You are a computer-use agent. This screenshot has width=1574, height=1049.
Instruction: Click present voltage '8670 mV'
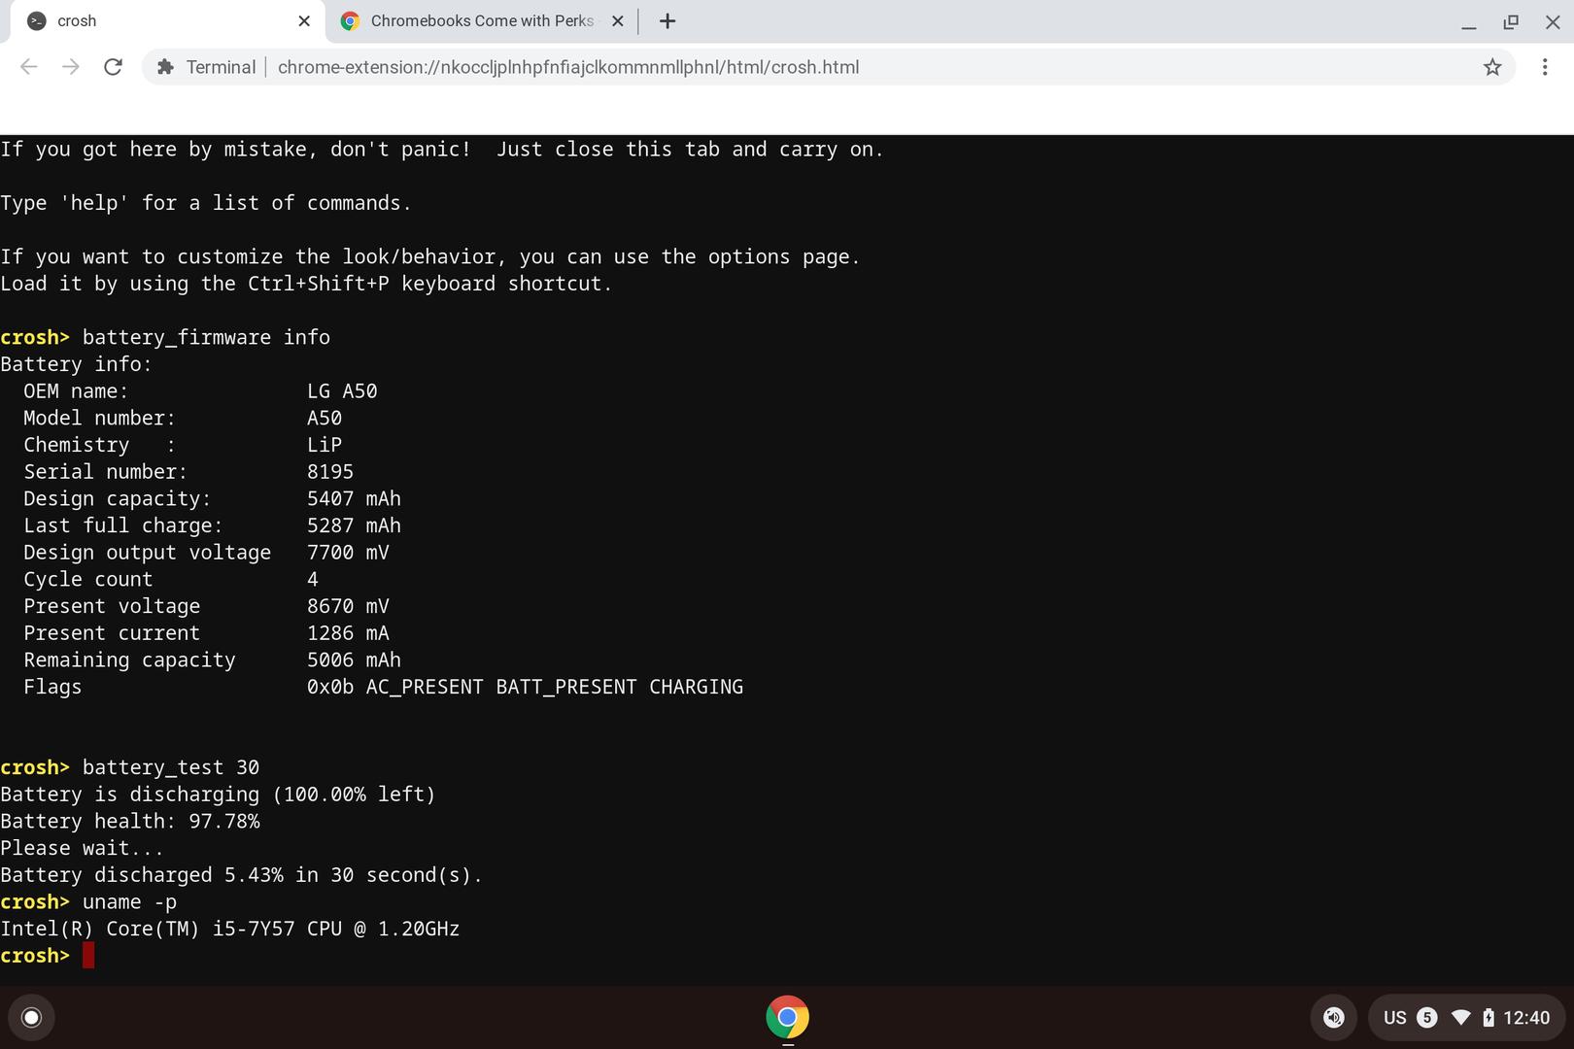pos(348,606)
